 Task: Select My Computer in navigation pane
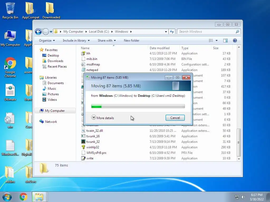55,111
